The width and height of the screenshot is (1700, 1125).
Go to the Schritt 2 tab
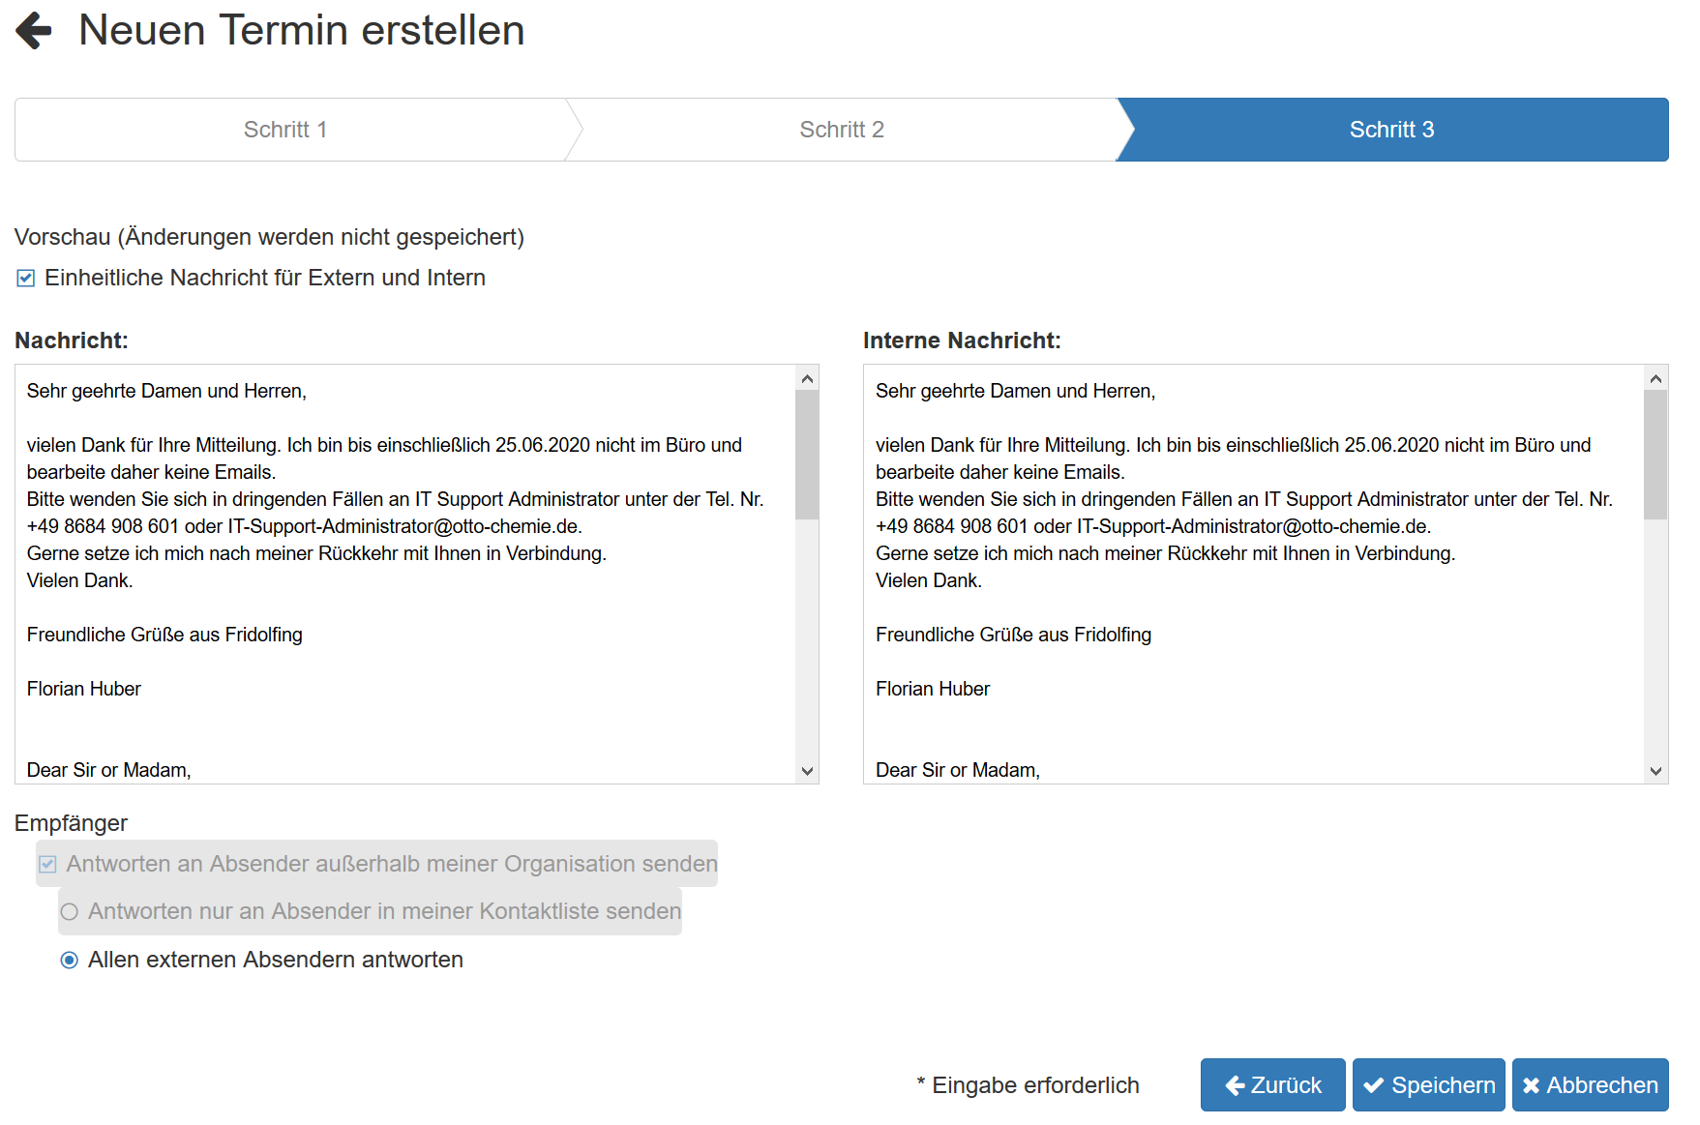coord(842,130)
